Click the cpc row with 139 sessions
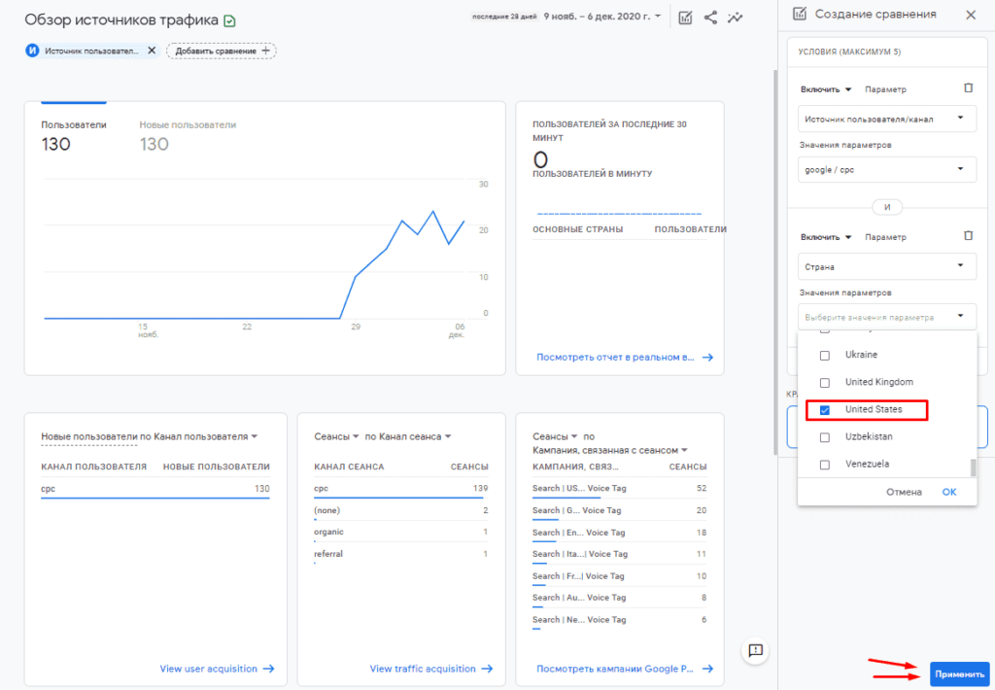The height and width of the screenshot is (690, 995). (x=401, y=488)
